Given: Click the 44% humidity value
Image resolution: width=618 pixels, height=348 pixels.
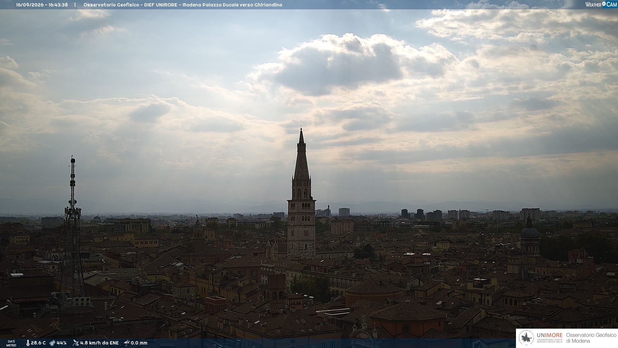Looking at the screenshot, I should click(x=61, y=343).
